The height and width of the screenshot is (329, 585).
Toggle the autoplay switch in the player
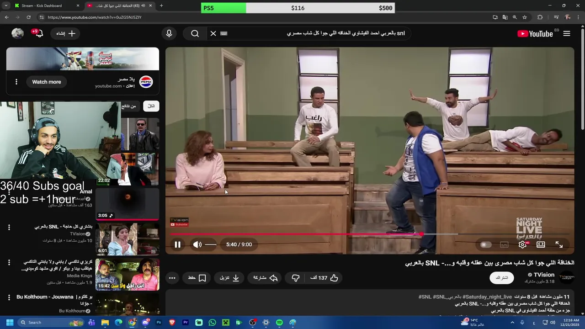(485, 244)
